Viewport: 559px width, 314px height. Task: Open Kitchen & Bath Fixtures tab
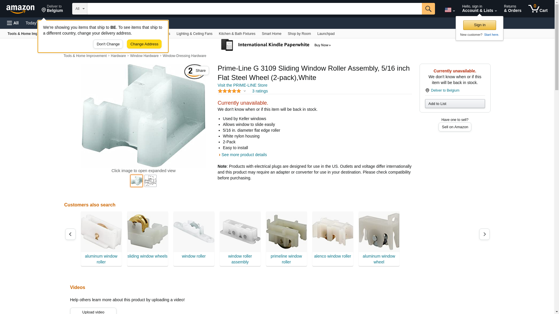(x=237, y=34)
